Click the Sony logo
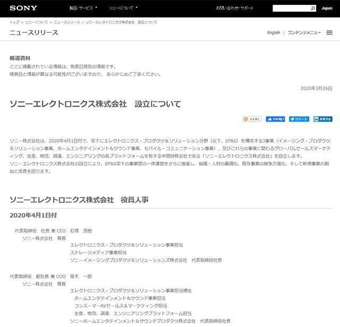This screenshot has height=327, width=340. pos(22,9)
